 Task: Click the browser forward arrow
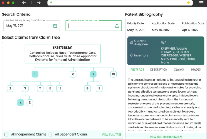tap(39, 3)
